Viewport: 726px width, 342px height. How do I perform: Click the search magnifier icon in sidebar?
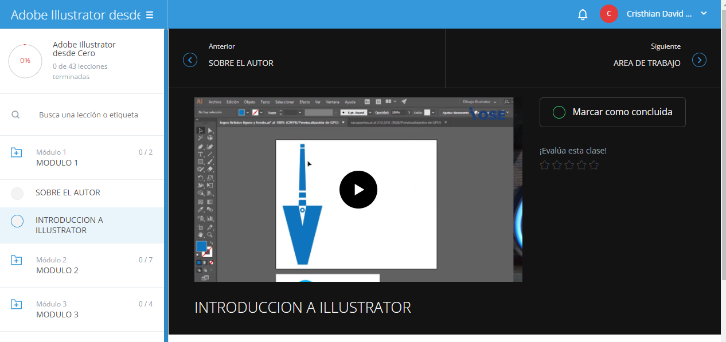click(x=15, y=115)
